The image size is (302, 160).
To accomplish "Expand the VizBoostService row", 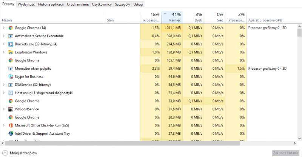I will click(3, 109).
